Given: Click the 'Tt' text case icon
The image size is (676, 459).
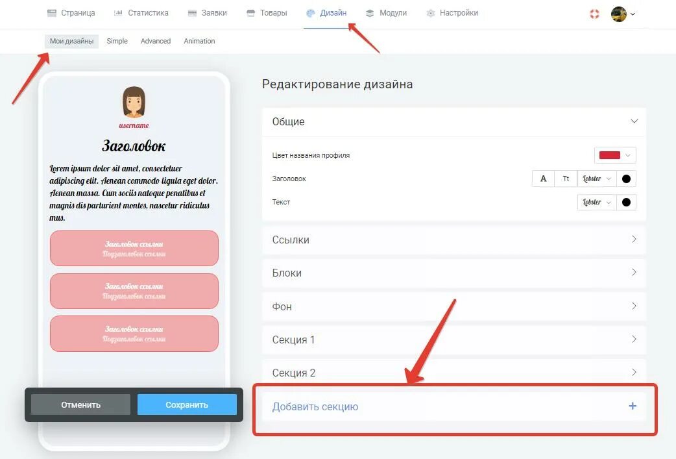Looking at the screenshot, I should pos(566,179).
